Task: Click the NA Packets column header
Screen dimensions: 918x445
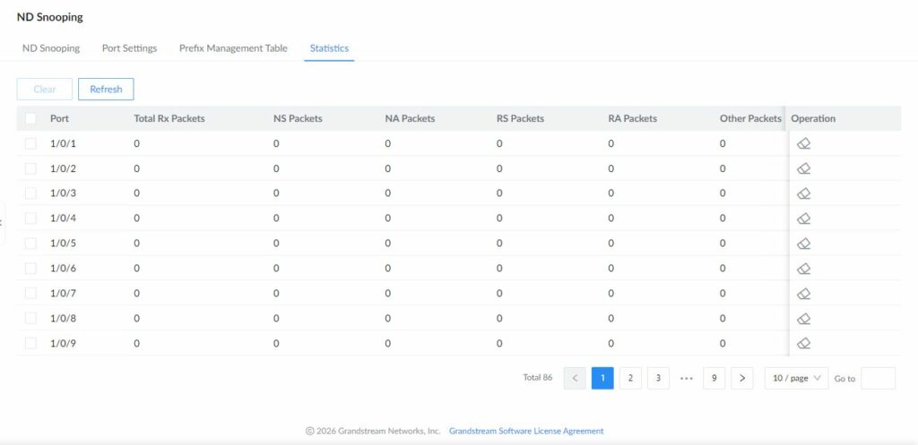Action: pyautogui.click(x=410, y=118)
